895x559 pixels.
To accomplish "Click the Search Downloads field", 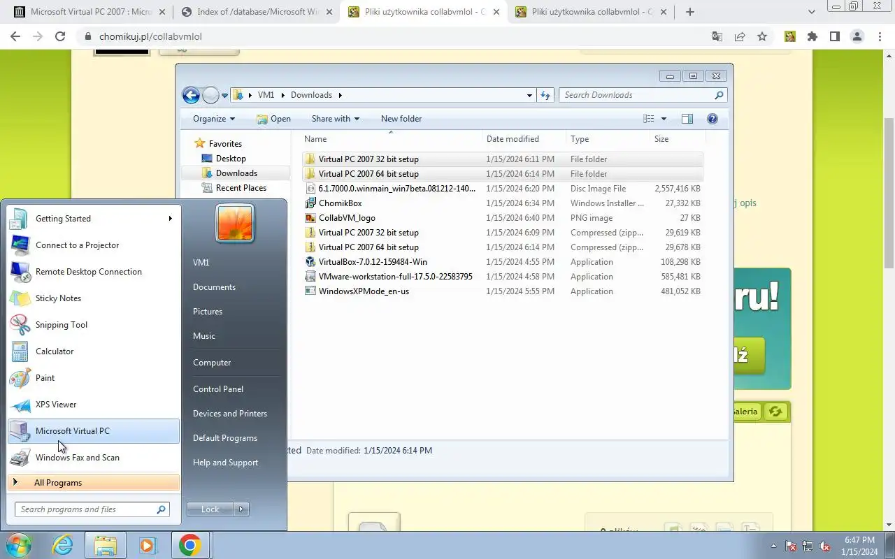I will pyautogui.click(x=643, y=95).
